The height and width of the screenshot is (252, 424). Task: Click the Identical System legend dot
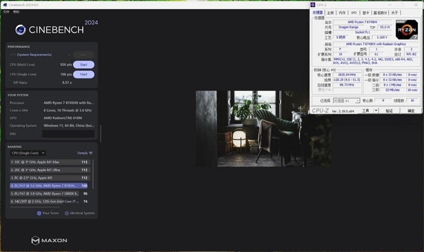pyautogui.click(x=67, y=213)
